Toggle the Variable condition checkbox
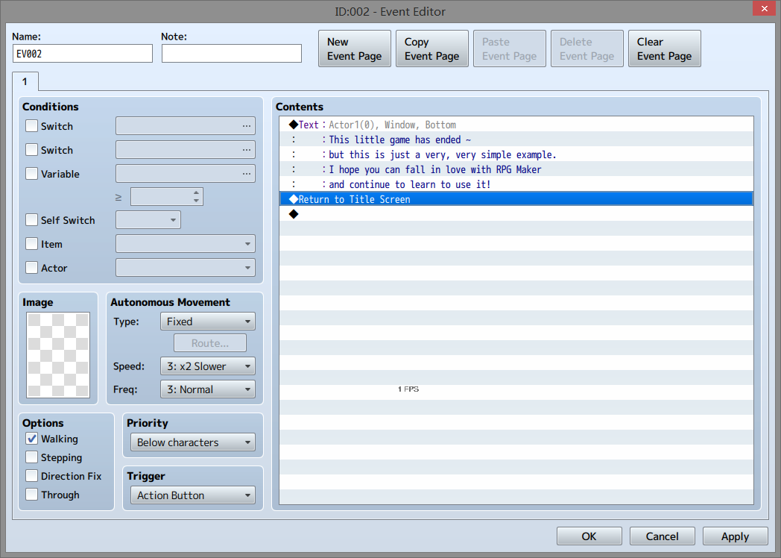Image resolution: width=781 pixels, height=558 pixels. pyautogui.click(x=31, y=174)
